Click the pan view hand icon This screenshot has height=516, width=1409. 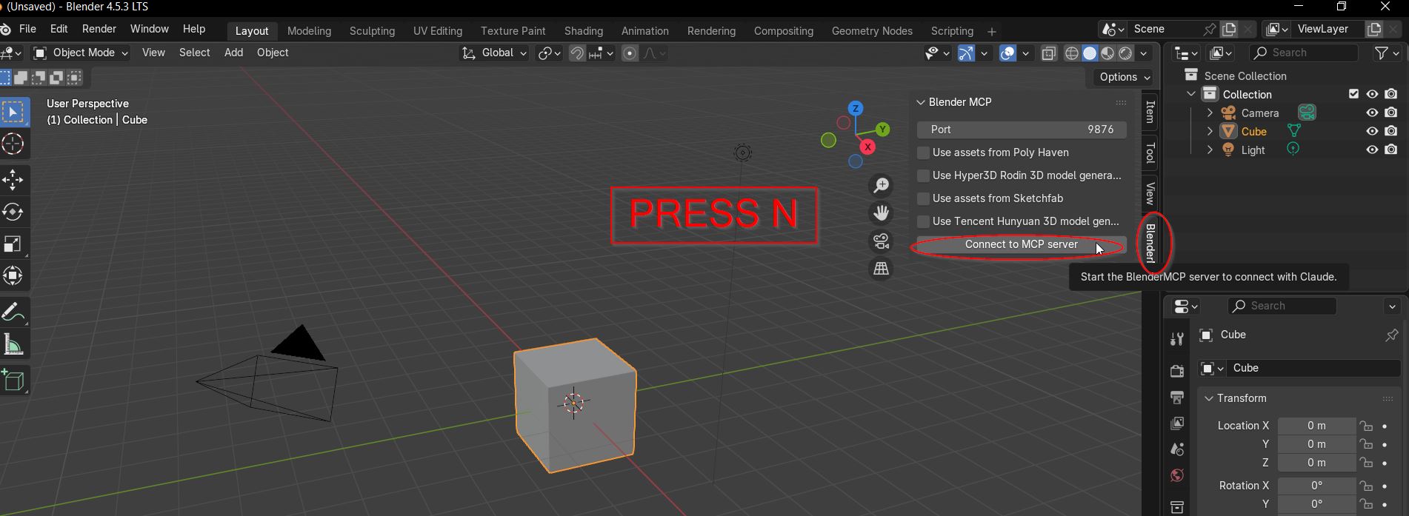[881, 213]
